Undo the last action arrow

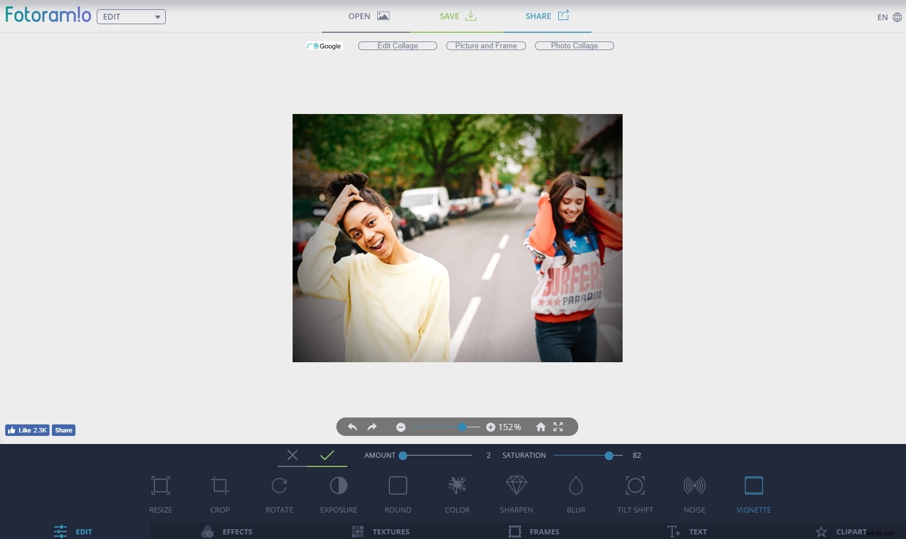point(352,427)
